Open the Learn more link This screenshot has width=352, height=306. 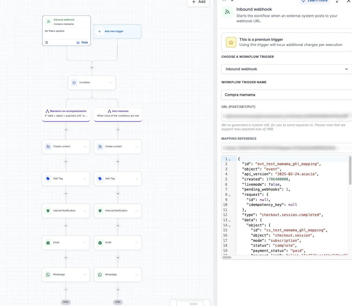pyautogui.click(x=315, y=1)
